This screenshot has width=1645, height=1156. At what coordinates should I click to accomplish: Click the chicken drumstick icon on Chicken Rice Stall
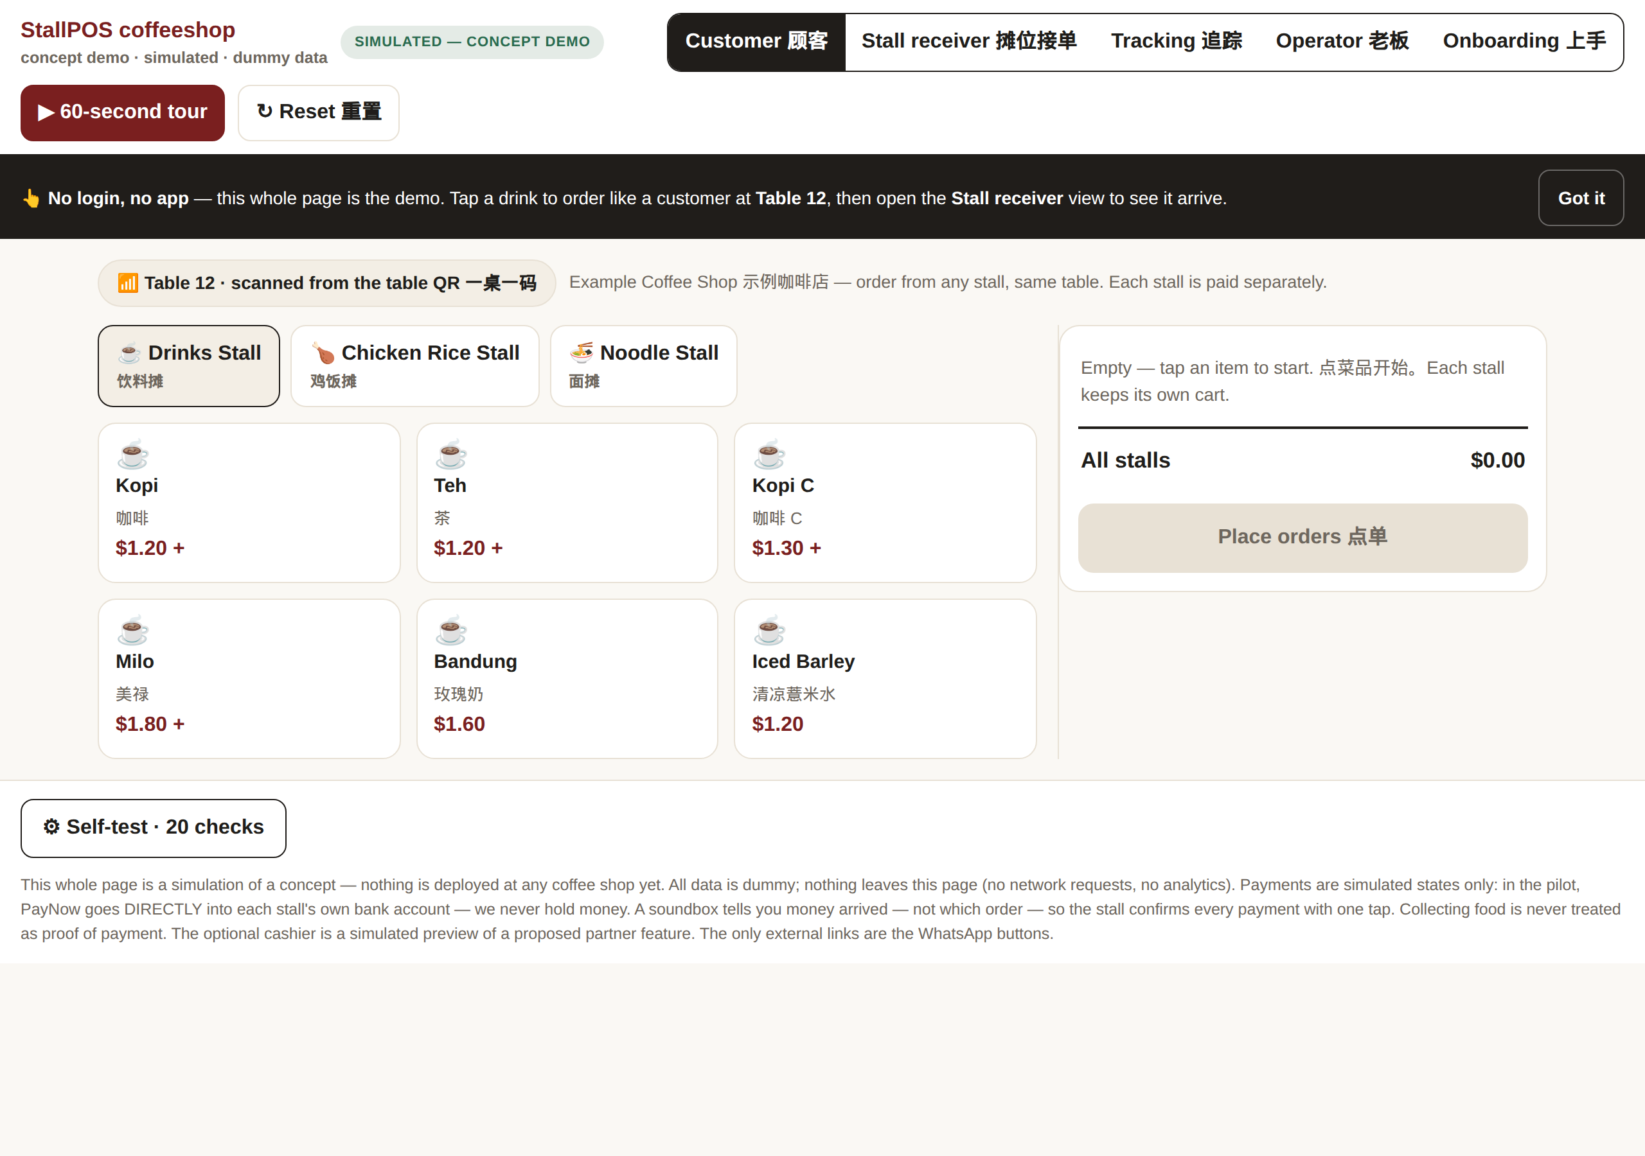point(323,353)
